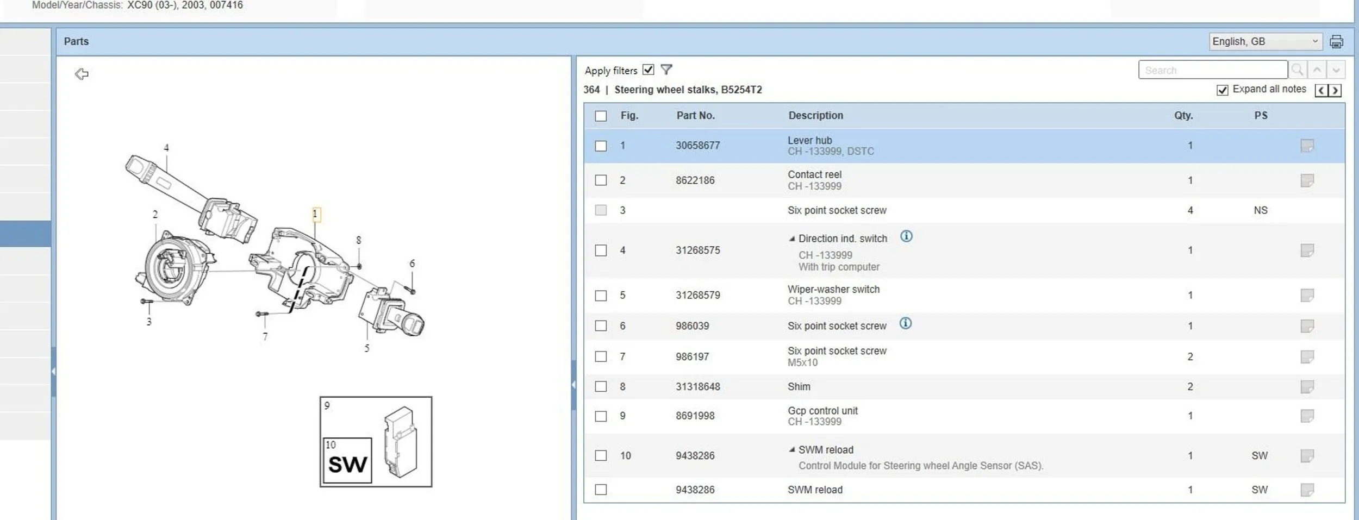1359x520 pixels.
Task: Open note icon for Contact reel row
Action: (x=1307, y=180)
